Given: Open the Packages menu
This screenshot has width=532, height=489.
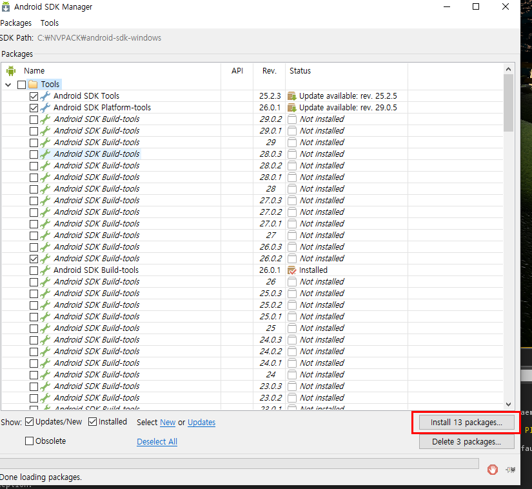Looking at the screenshot, I should click(x=15, y=23).
